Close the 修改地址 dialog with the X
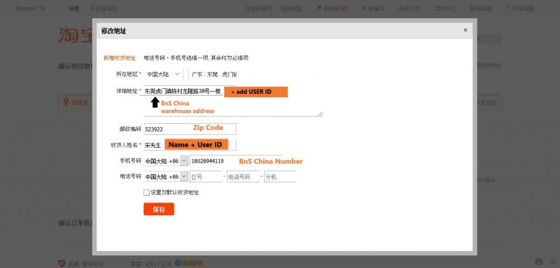Image resolution: width=560 pixels, height=268 pixels. 465,30
